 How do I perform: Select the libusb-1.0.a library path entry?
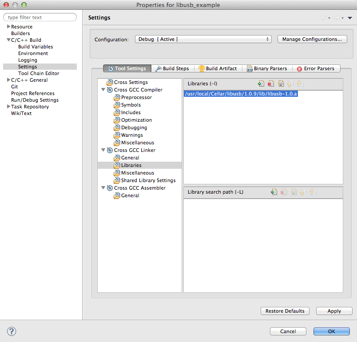[x=241, y=94]
